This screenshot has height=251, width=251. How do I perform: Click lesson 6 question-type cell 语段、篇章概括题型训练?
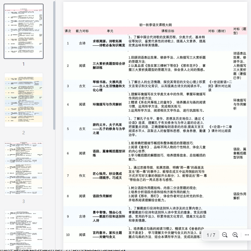click(240, 153)
